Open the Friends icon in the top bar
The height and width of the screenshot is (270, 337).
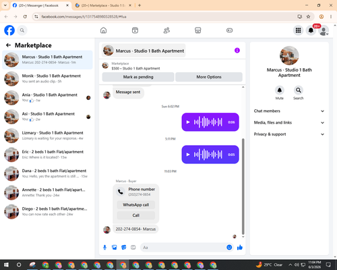point(166,30)
